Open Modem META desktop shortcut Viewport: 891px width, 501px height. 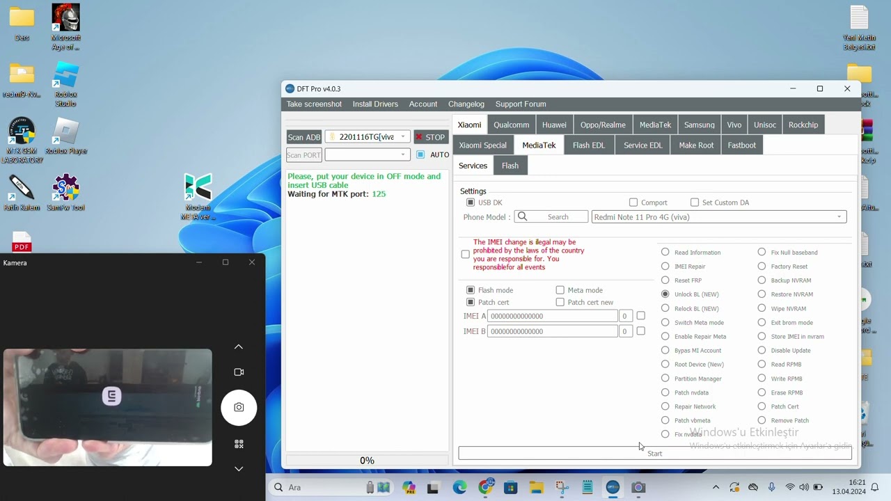pyautogui.click(x=198, y=197)
